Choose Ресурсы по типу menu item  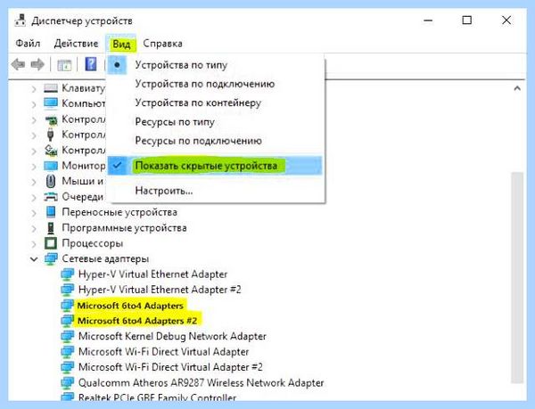pos(216,122)
